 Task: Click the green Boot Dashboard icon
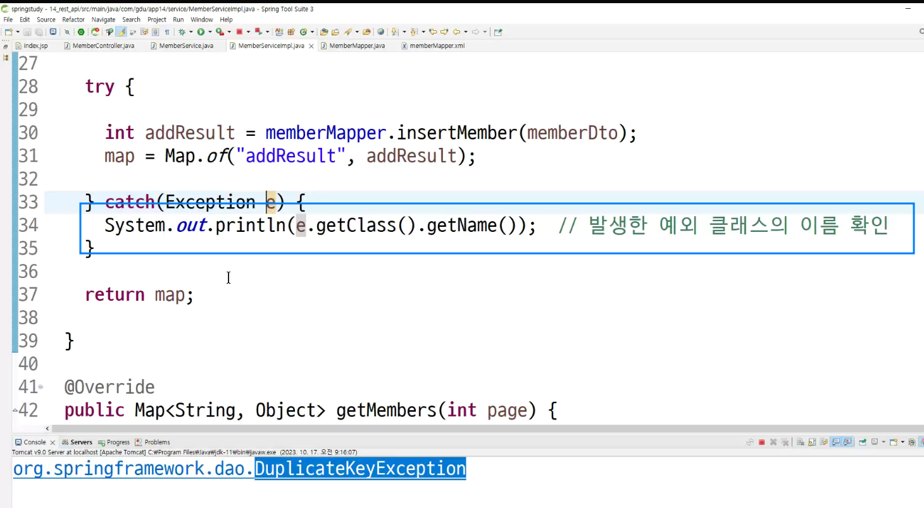tap(81, 32)
